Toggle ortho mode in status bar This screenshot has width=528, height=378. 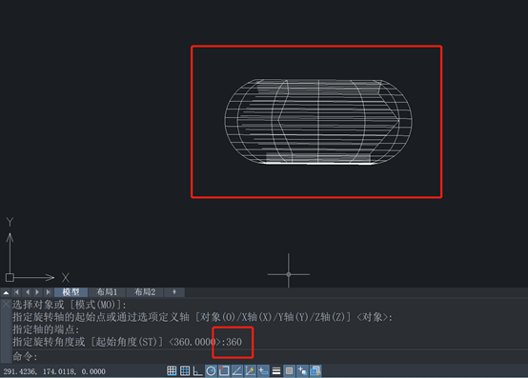[x=197, y=370]
